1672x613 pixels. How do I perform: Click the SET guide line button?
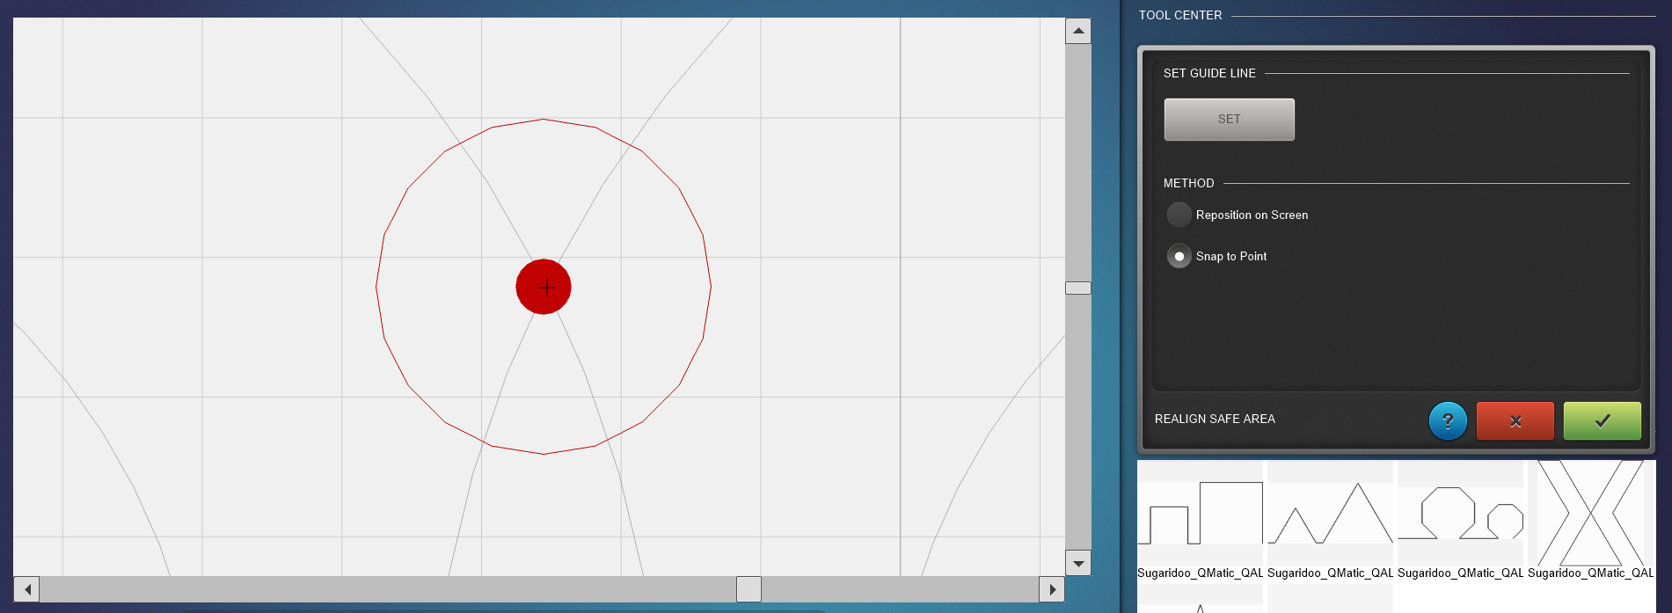coord(1229,120)
